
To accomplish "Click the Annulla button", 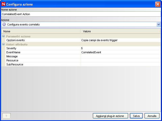I will click(x=152, y=116).
